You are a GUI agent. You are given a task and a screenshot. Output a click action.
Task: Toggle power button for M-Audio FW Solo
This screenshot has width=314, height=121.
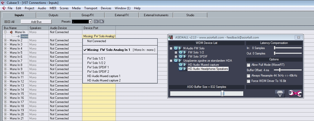tap(176, 48)
